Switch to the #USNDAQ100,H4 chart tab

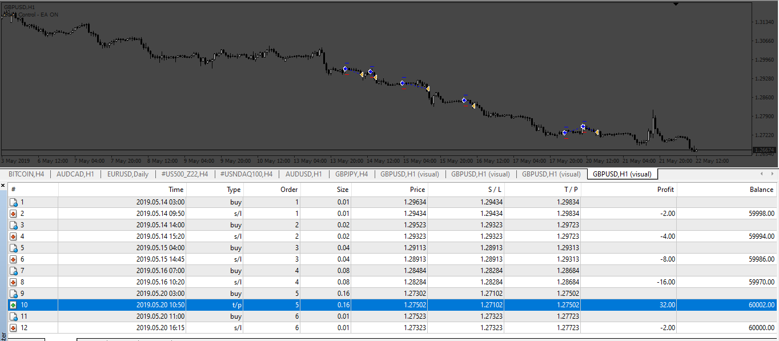click(246, 174)
